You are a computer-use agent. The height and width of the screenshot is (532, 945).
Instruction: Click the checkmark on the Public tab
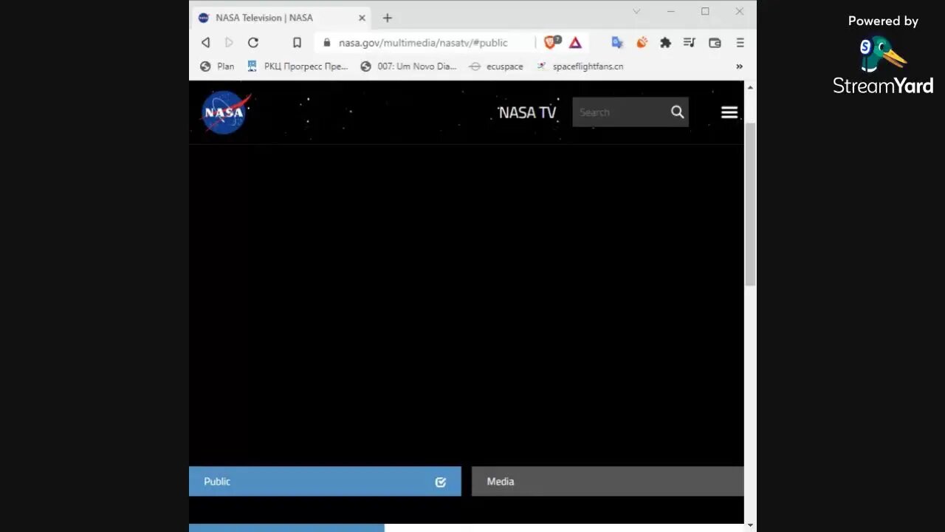point(441,482)
